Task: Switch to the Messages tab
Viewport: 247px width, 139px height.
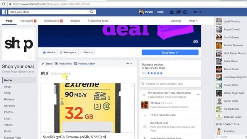Action: (x=28, y=21)
